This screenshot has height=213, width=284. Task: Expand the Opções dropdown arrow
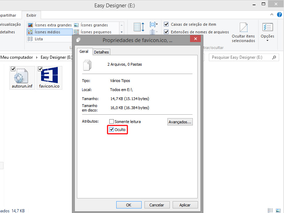[x=267, y=41]
